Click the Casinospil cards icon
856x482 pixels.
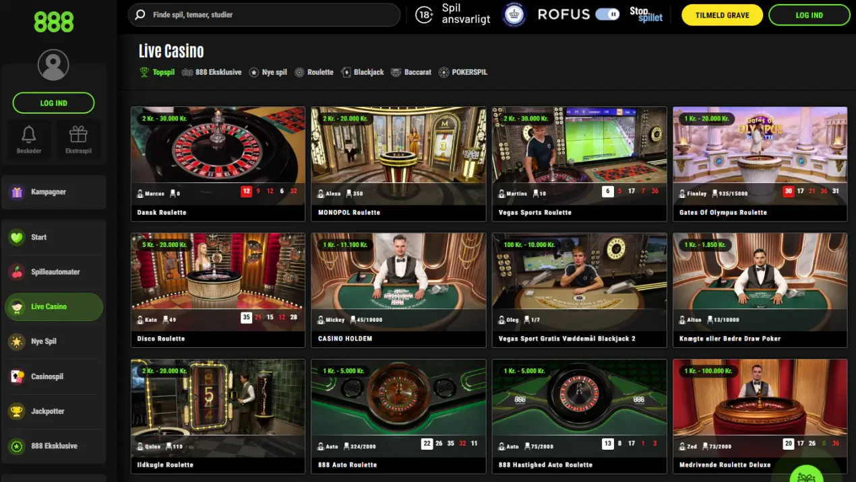pos(17,376)
